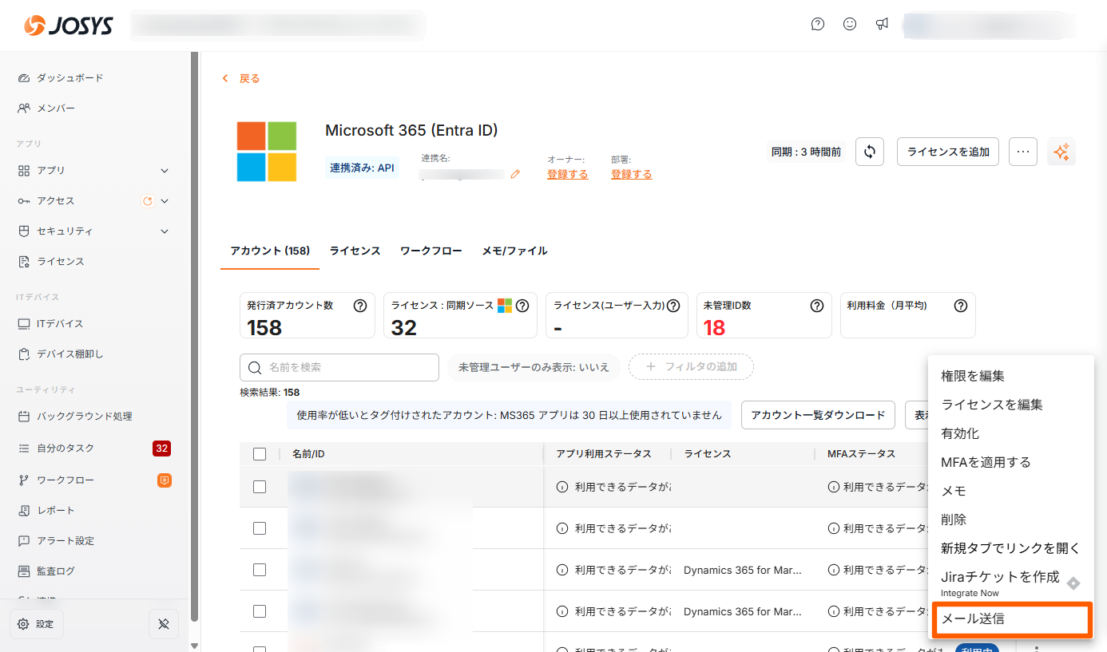Click the 同期 : 3 時間前 status label

coord(806,152)
